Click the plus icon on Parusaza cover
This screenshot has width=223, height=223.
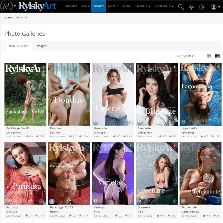43,146
